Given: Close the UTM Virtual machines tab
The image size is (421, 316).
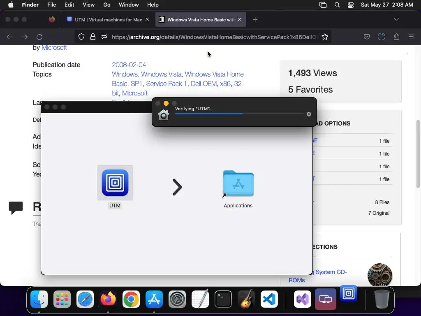Looking at the screenshot, I should pyautogui.click(x=147, y=20).
